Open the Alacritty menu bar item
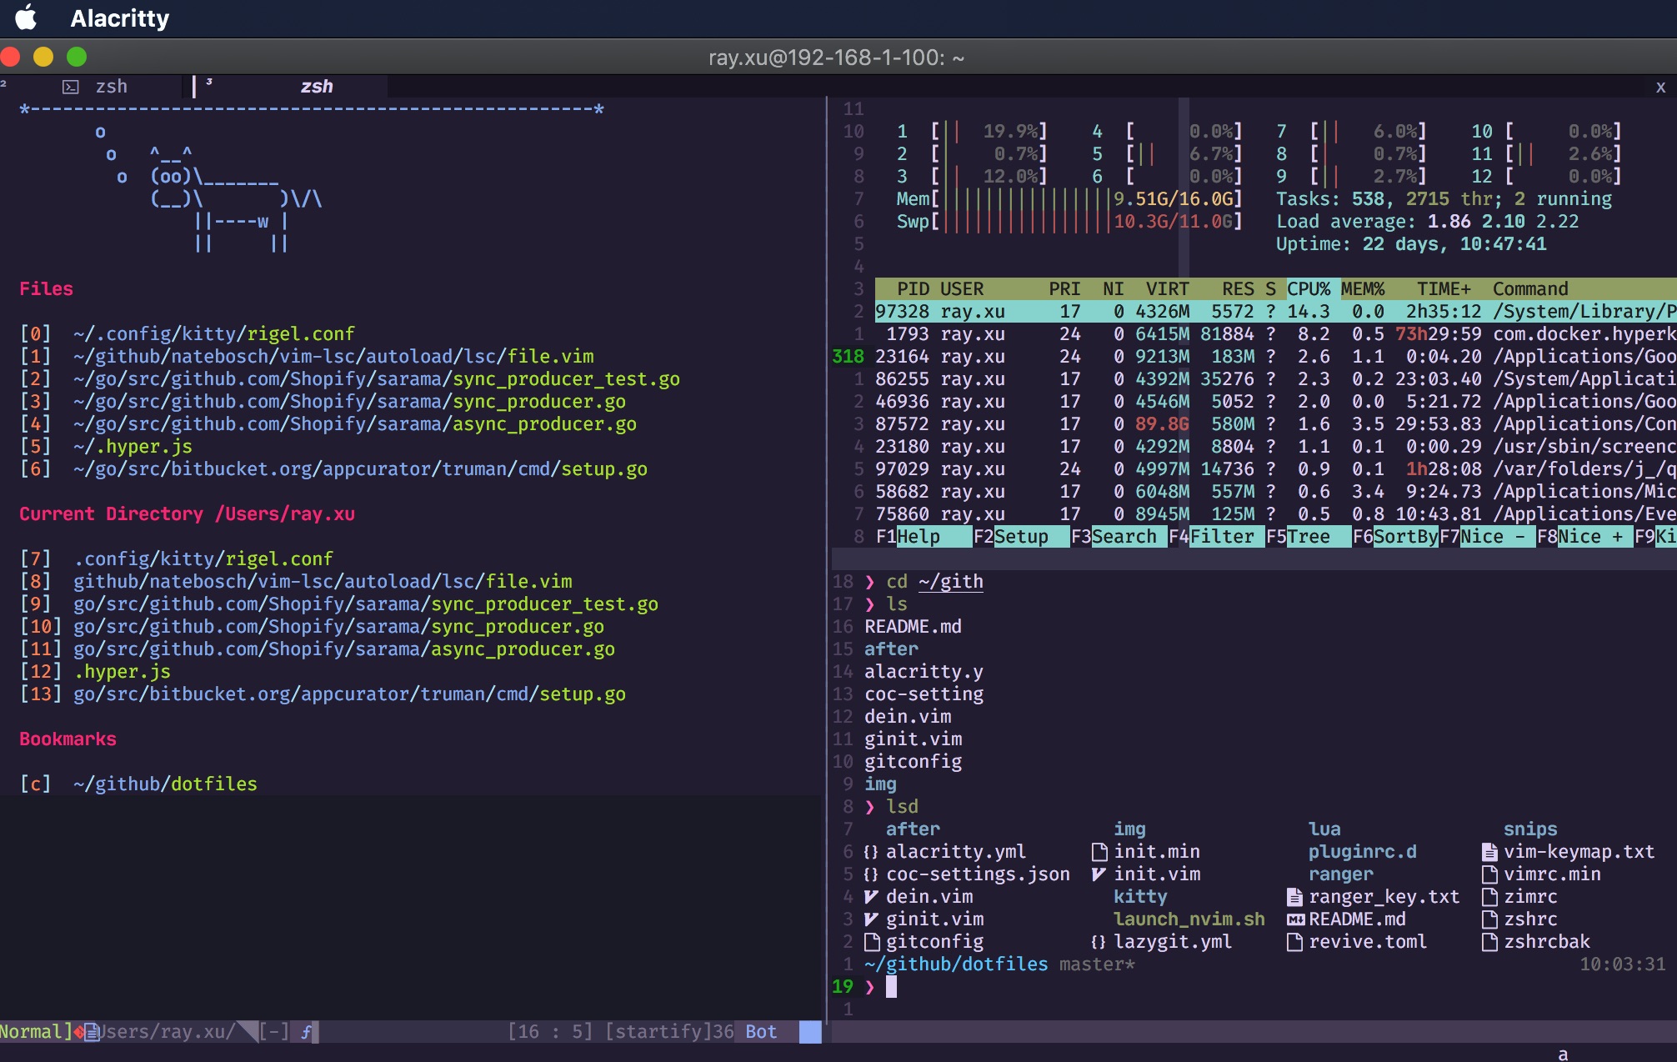 [119, 18]
